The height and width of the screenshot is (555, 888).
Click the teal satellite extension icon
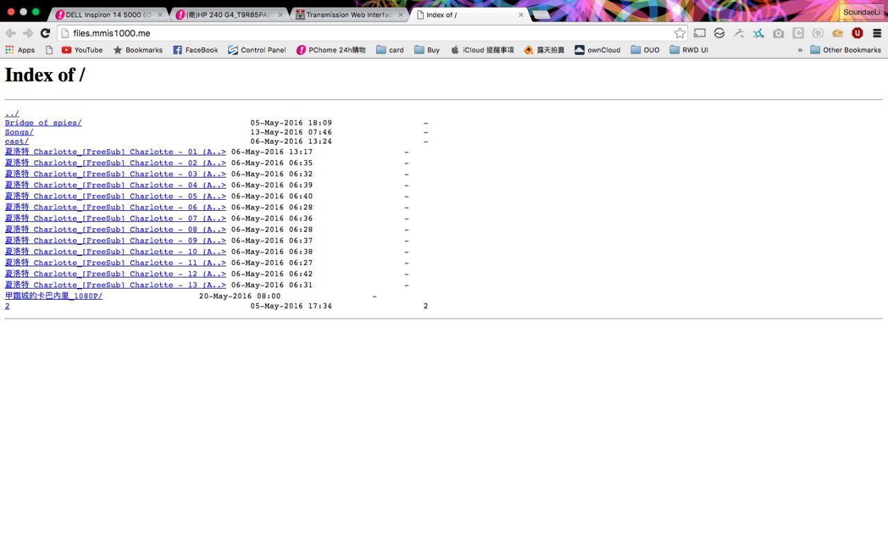pos(759,33)
